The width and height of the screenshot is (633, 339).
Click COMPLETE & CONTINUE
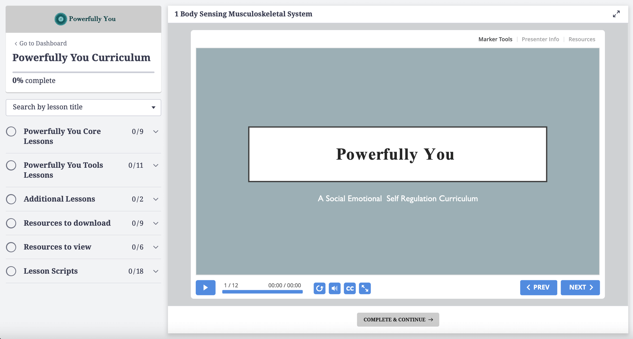click(398, 319)
